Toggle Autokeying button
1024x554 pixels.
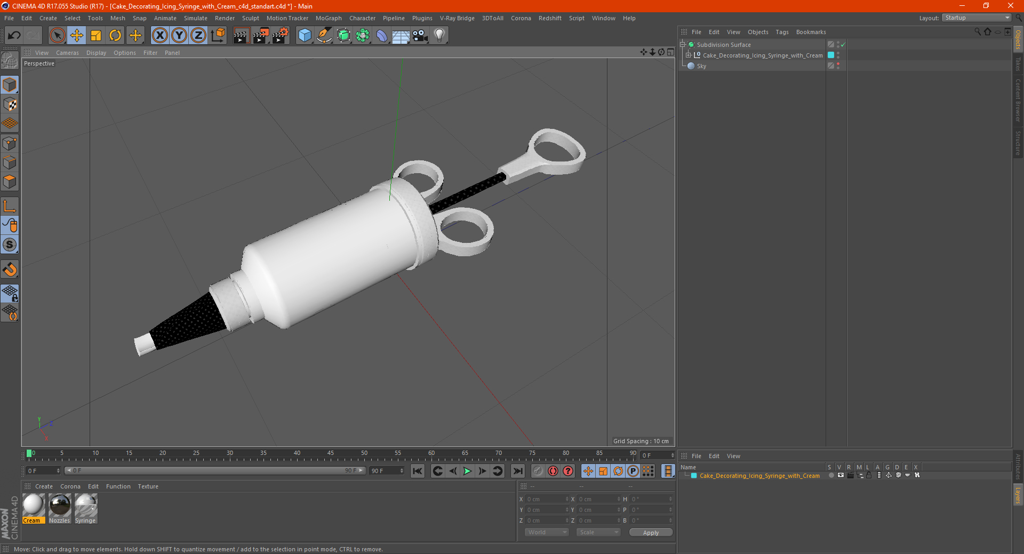coord(553,471)
